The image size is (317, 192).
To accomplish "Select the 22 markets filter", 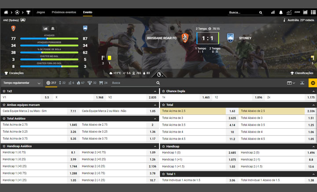I will pos(62,83).
